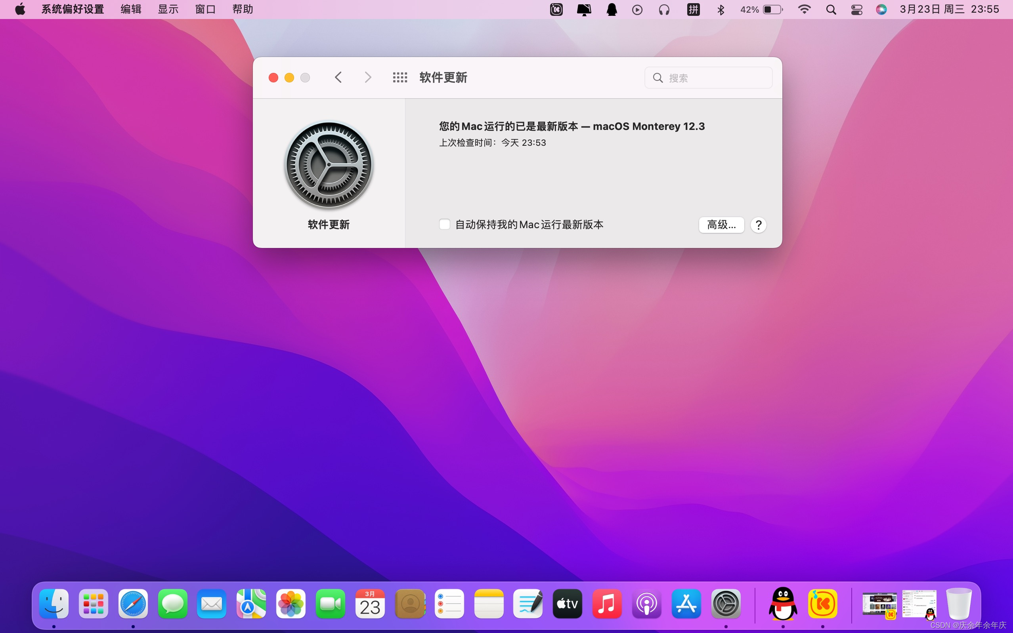Open the Apple menu
This screenshot has height=633, width=1013.
pos(20,9)
